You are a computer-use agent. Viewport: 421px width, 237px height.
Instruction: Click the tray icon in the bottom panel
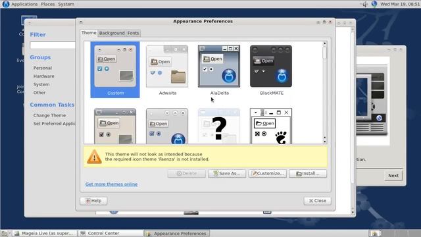click(375, 233)
